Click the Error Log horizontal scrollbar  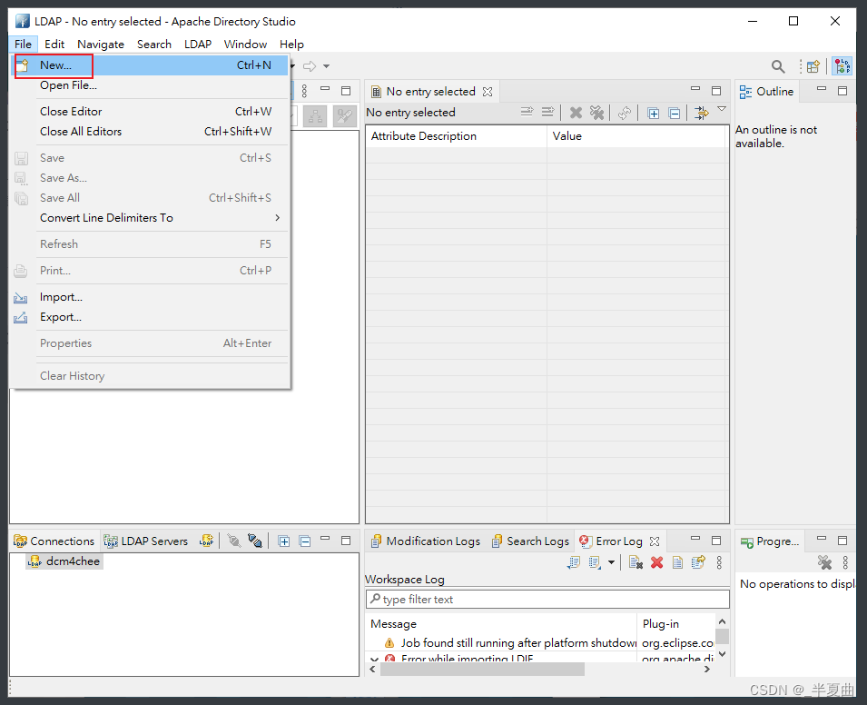pos(481,669)
